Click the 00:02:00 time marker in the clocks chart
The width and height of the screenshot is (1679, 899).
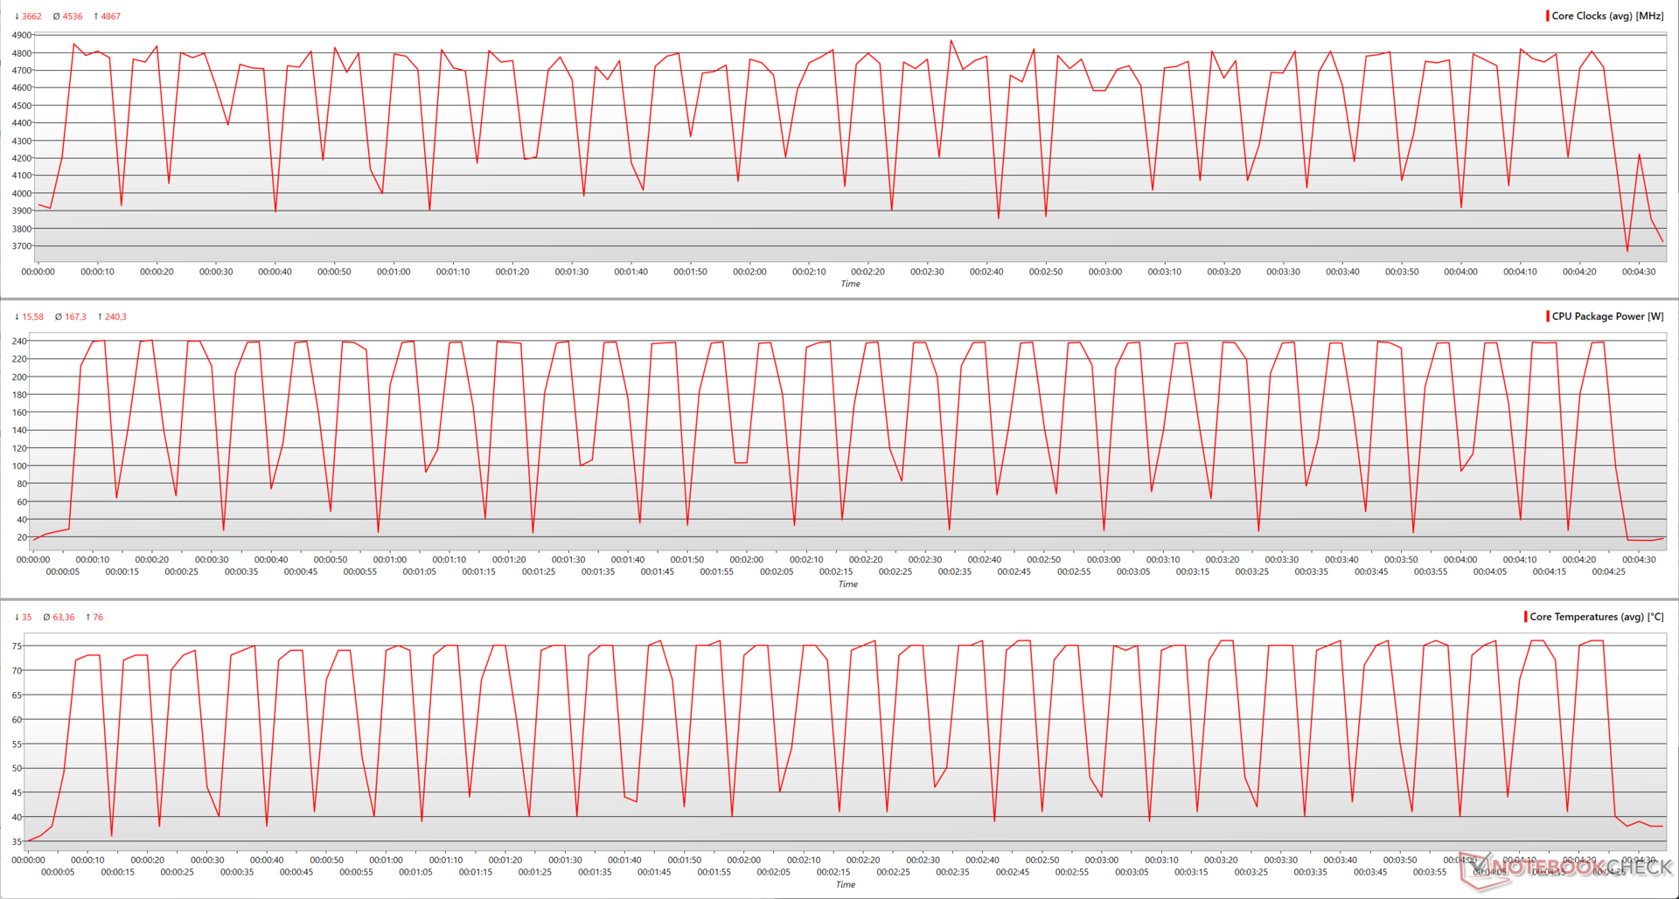click(749, 272)
